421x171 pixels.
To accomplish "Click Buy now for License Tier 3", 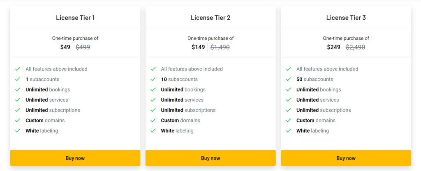I will (346, 158).
